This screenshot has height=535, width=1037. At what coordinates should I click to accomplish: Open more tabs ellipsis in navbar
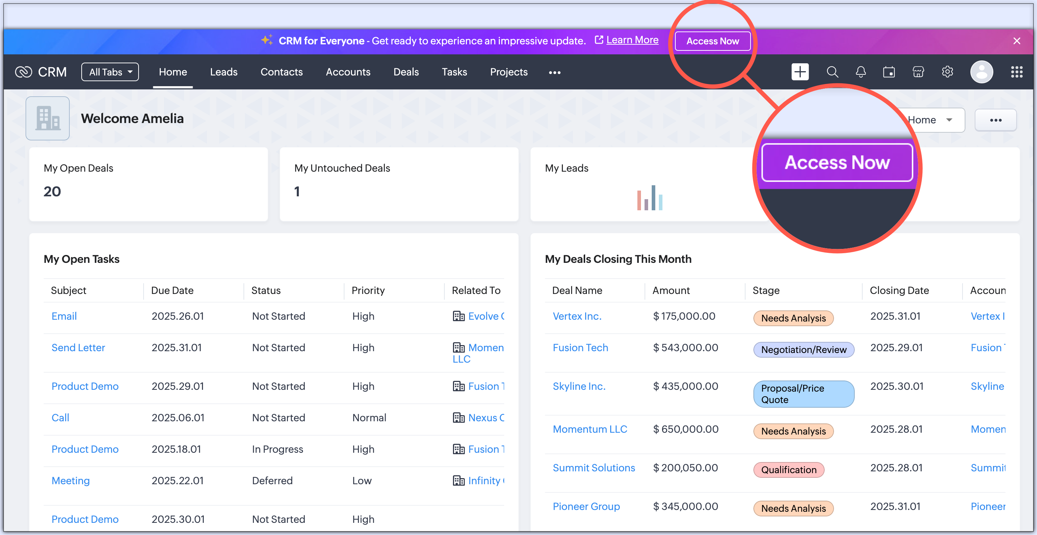point(554,72)
